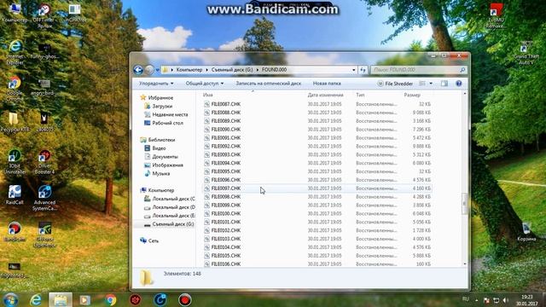
Task: Open Bandicam desktop shortcut
Action: pos(15,231)
